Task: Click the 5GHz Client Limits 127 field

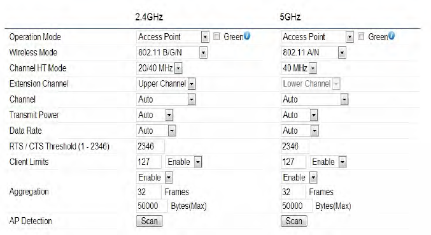Action: [293, 162]
